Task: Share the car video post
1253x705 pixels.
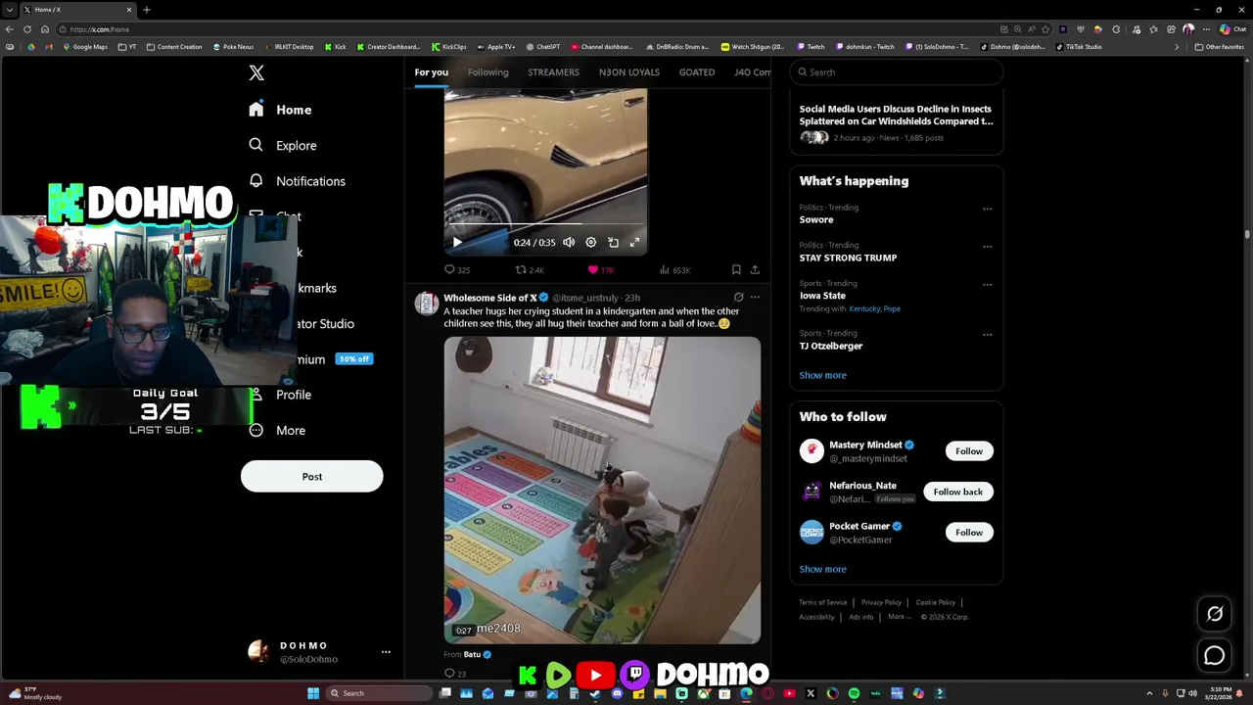Action: pyautogui.click(x=755, y=270)
